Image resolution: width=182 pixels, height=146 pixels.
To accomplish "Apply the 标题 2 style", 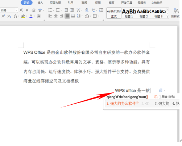I will 144,13.
